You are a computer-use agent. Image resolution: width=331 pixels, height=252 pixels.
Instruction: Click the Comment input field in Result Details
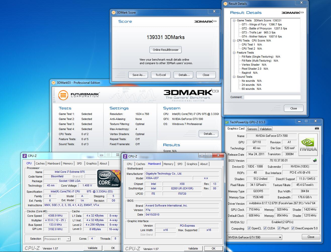(272, 97)
